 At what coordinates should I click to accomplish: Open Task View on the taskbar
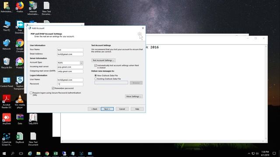point(21,154)
